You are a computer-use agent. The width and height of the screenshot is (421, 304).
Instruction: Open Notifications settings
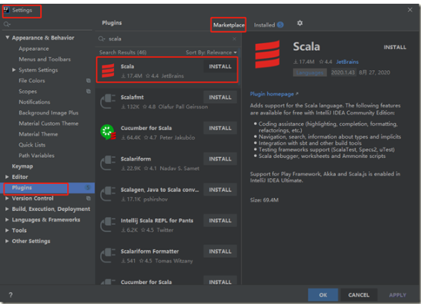coord(34,102)
